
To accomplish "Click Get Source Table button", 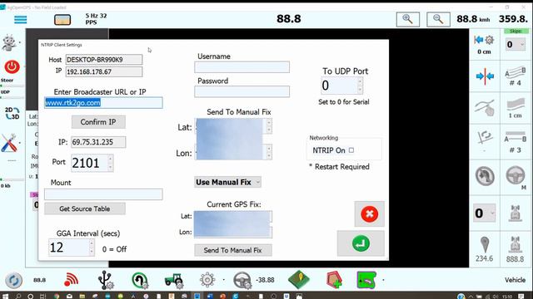I will pyautogui.click(x=85, y=208).
